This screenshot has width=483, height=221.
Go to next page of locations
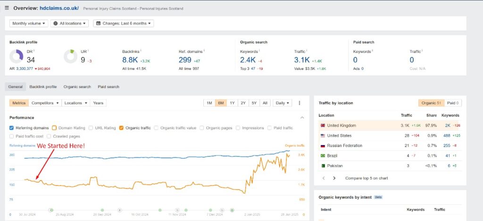click(334, 178)
